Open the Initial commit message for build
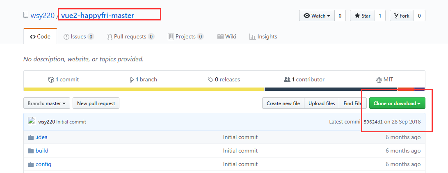The image size is (448, 173). (x=240, y=151)
